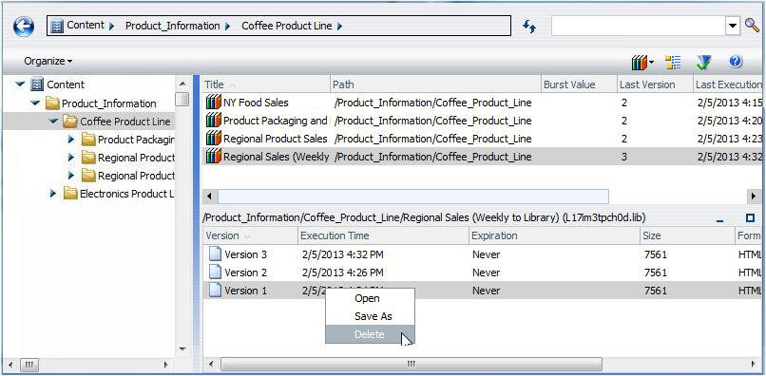Open the search box dropdown arrow
Image resolution: width=766 pixels, height=376 pixels.
pyautogui.click(x=733, y=26)
